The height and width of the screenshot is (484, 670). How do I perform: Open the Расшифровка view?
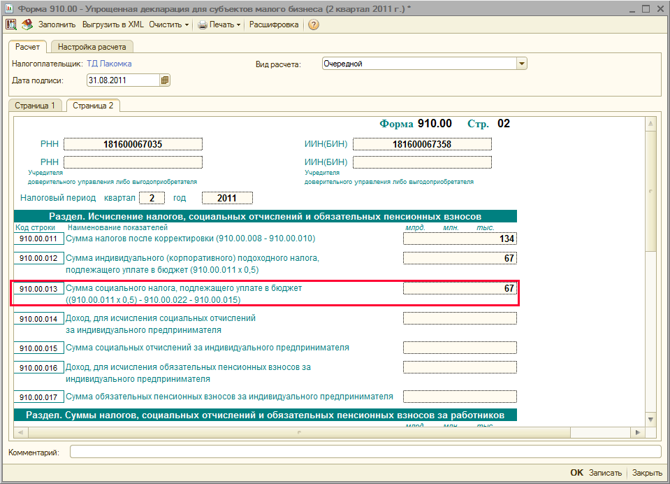pos(274,24)
